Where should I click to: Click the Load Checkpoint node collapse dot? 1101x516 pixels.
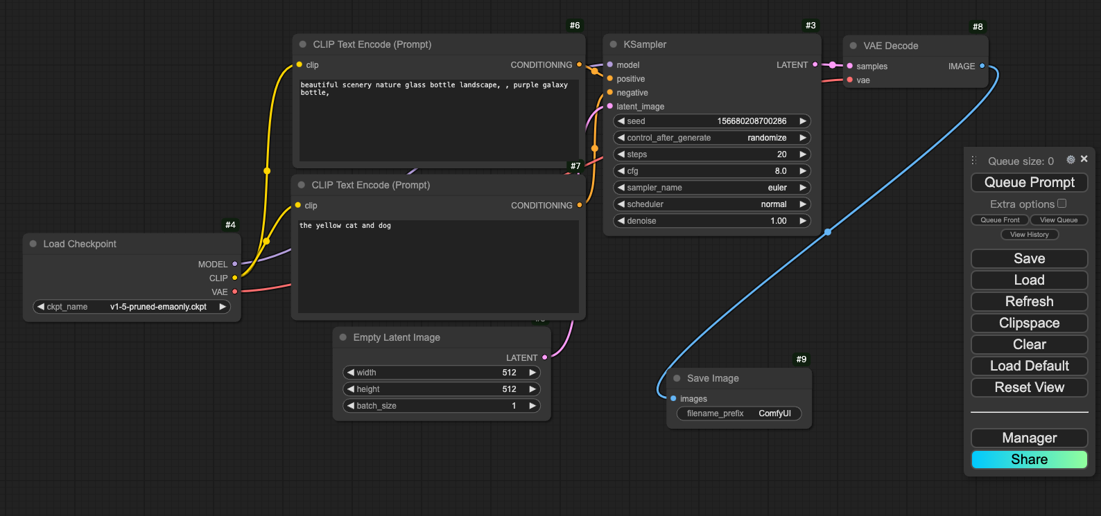(x=33, y=244)
